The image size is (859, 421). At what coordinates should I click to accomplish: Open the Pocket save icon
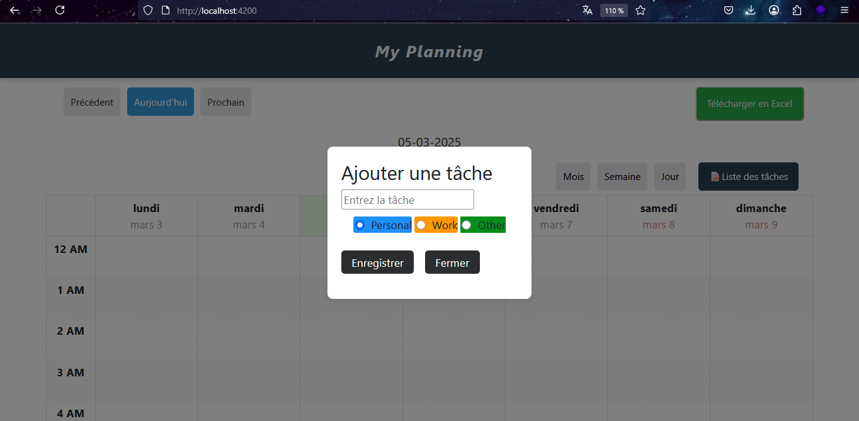(728, 10)
